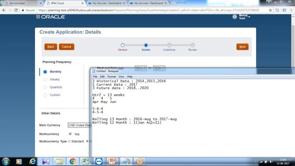Image resolution: width=295 pixels, height=166 pixels.
Task: Open the Notepad taskbar icon
Action: pyautogui.click(x=126, y=161)
